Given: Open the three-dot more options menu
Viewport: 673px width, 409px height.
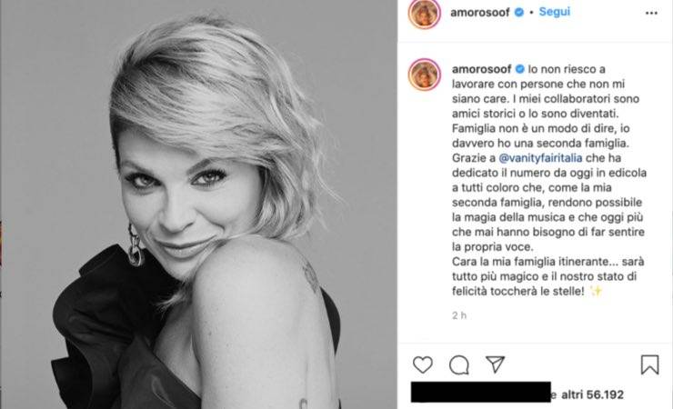Looking at the screenshot, I should [x=651, y=13].
